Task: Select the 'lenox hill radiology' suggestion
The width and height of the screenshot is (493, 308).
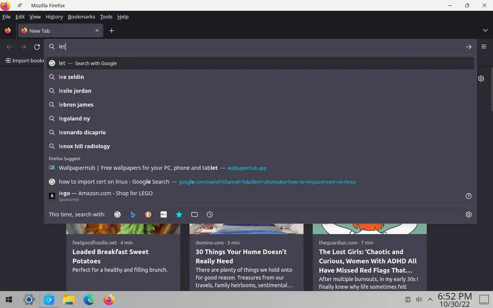Action: tap(260, 146)
